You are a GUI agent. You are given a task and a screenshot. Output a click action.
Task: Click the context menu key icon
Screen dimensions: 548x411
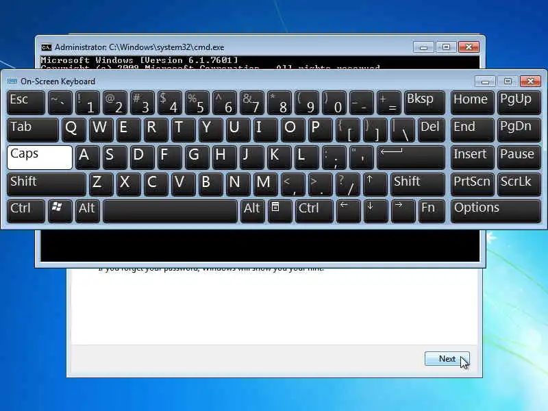[279, 211]
